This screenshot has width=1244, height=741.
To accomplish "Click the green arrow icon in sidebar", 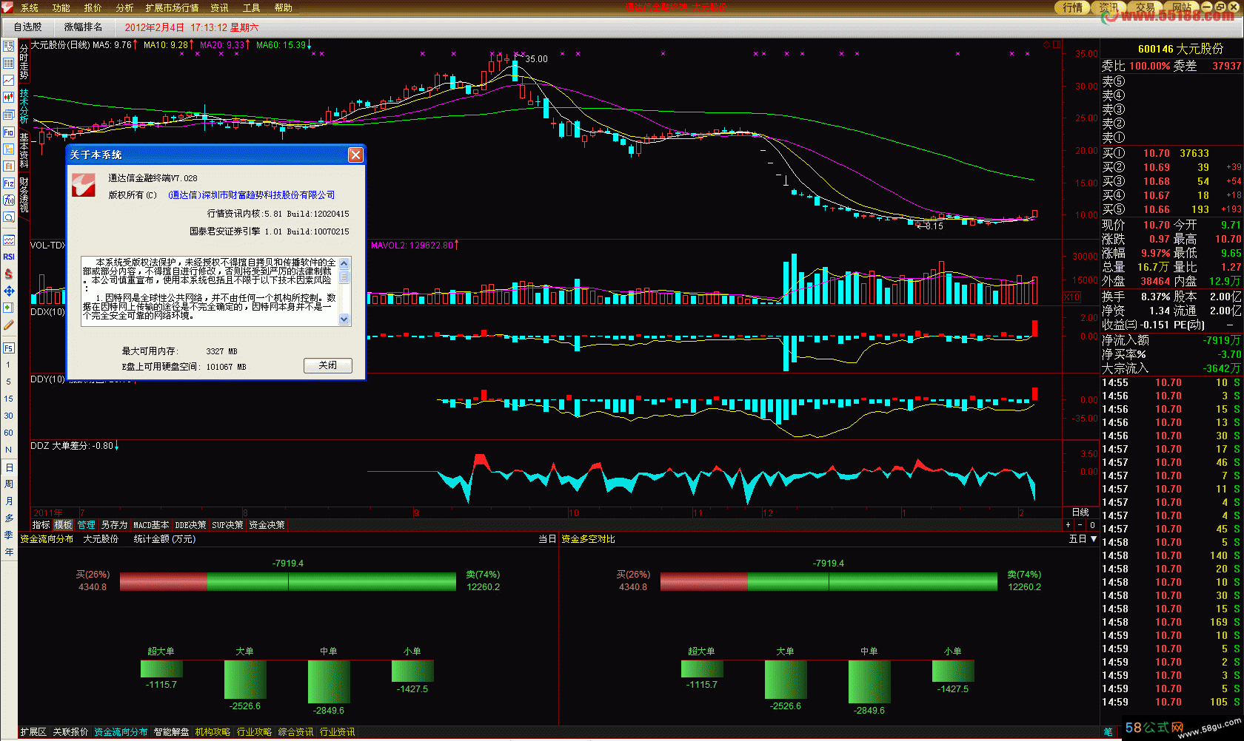I will pyautogui.click(x=9, y=308).
